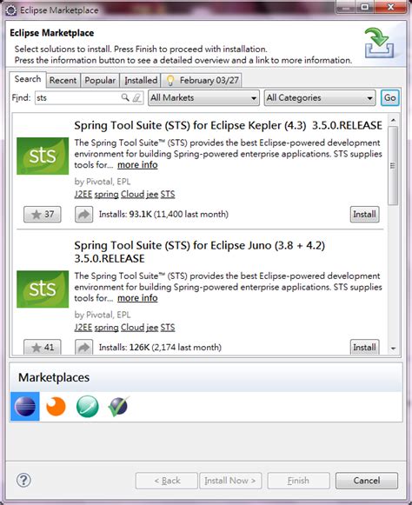This screenshot has height=505, width=412.
Task: Select the checkmark sphere marketplace icon
Action: coord(118,407)
